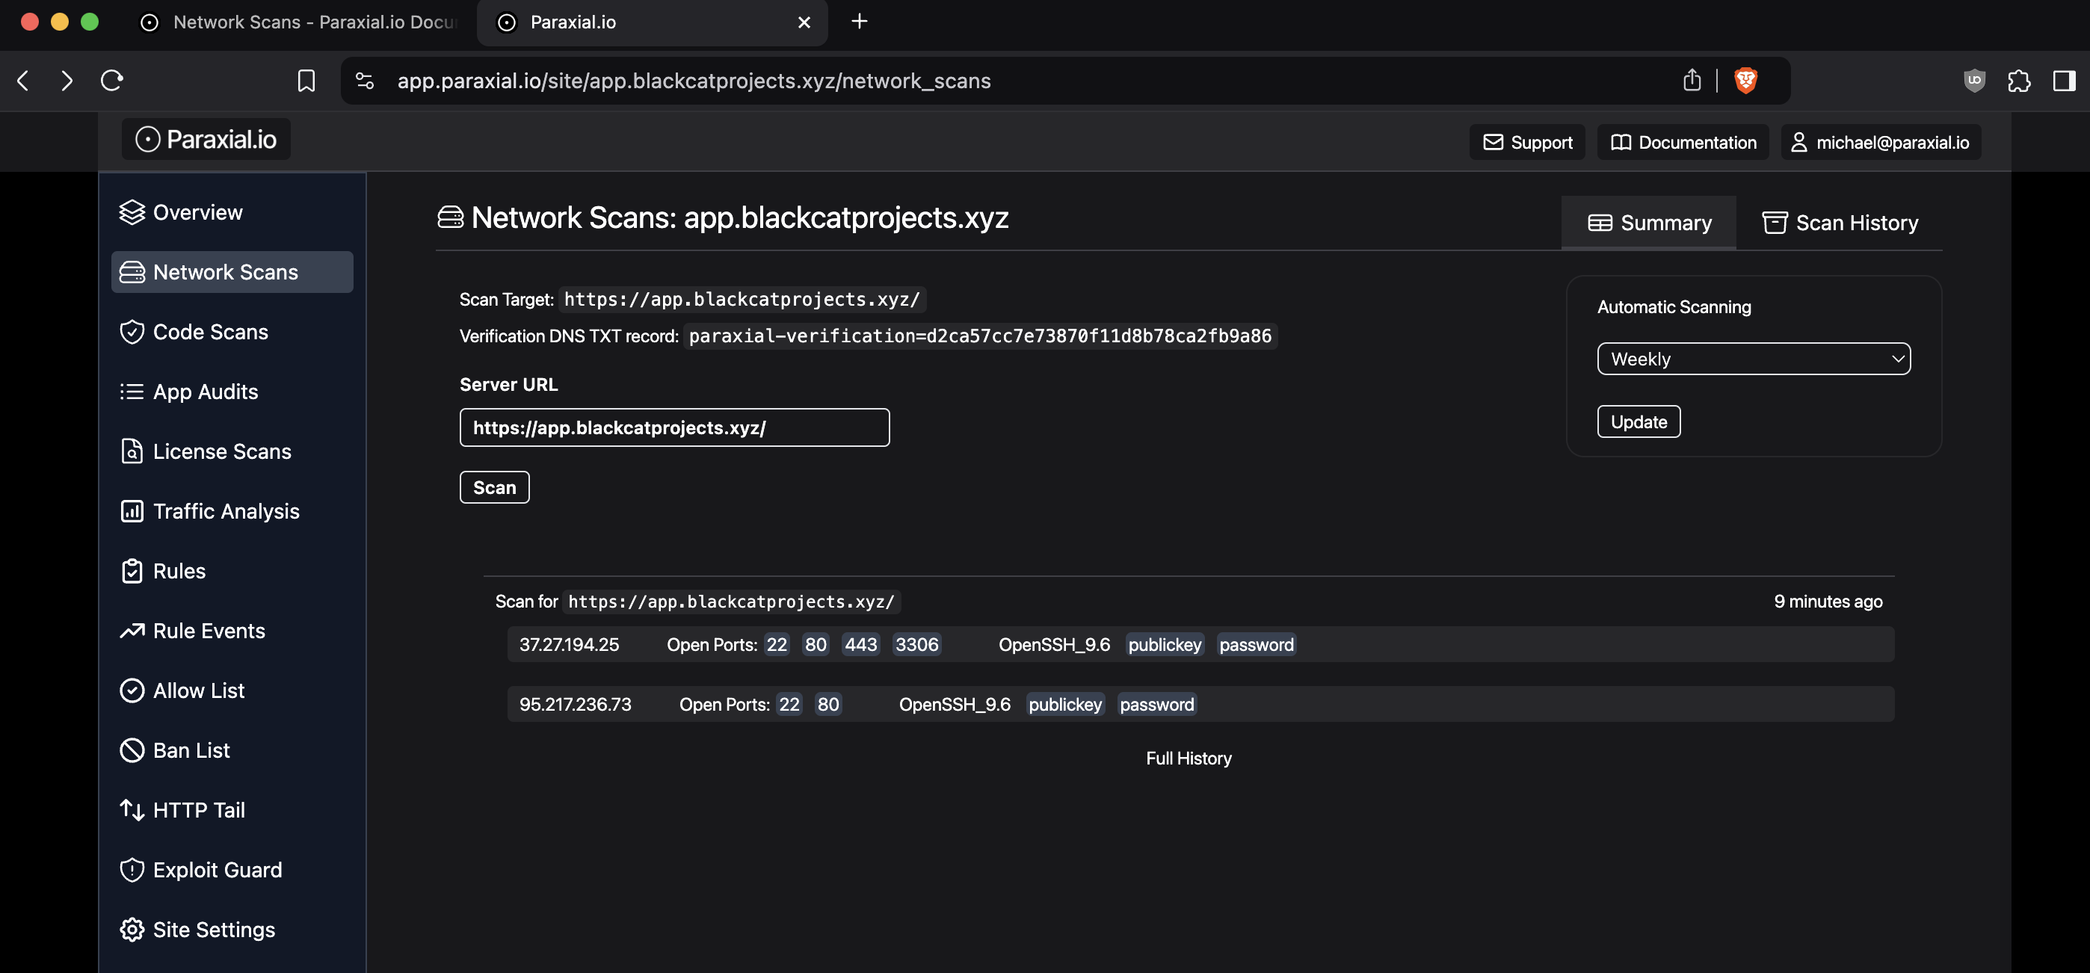This screenshot has height=973, width=2090.
Task: Click the '9 minutes ago' timestamp
Action: 1828,602
